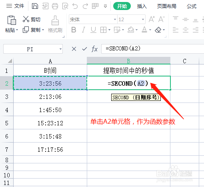204x187 pixels.
Task: Click the eraser clear icon
Action: pyautogui.click(x=158, y=30)
